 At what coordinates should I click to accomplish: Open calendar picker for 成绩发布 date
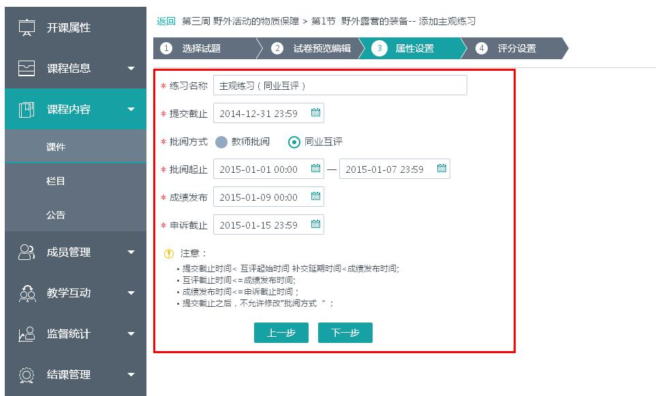coord(315,197)
